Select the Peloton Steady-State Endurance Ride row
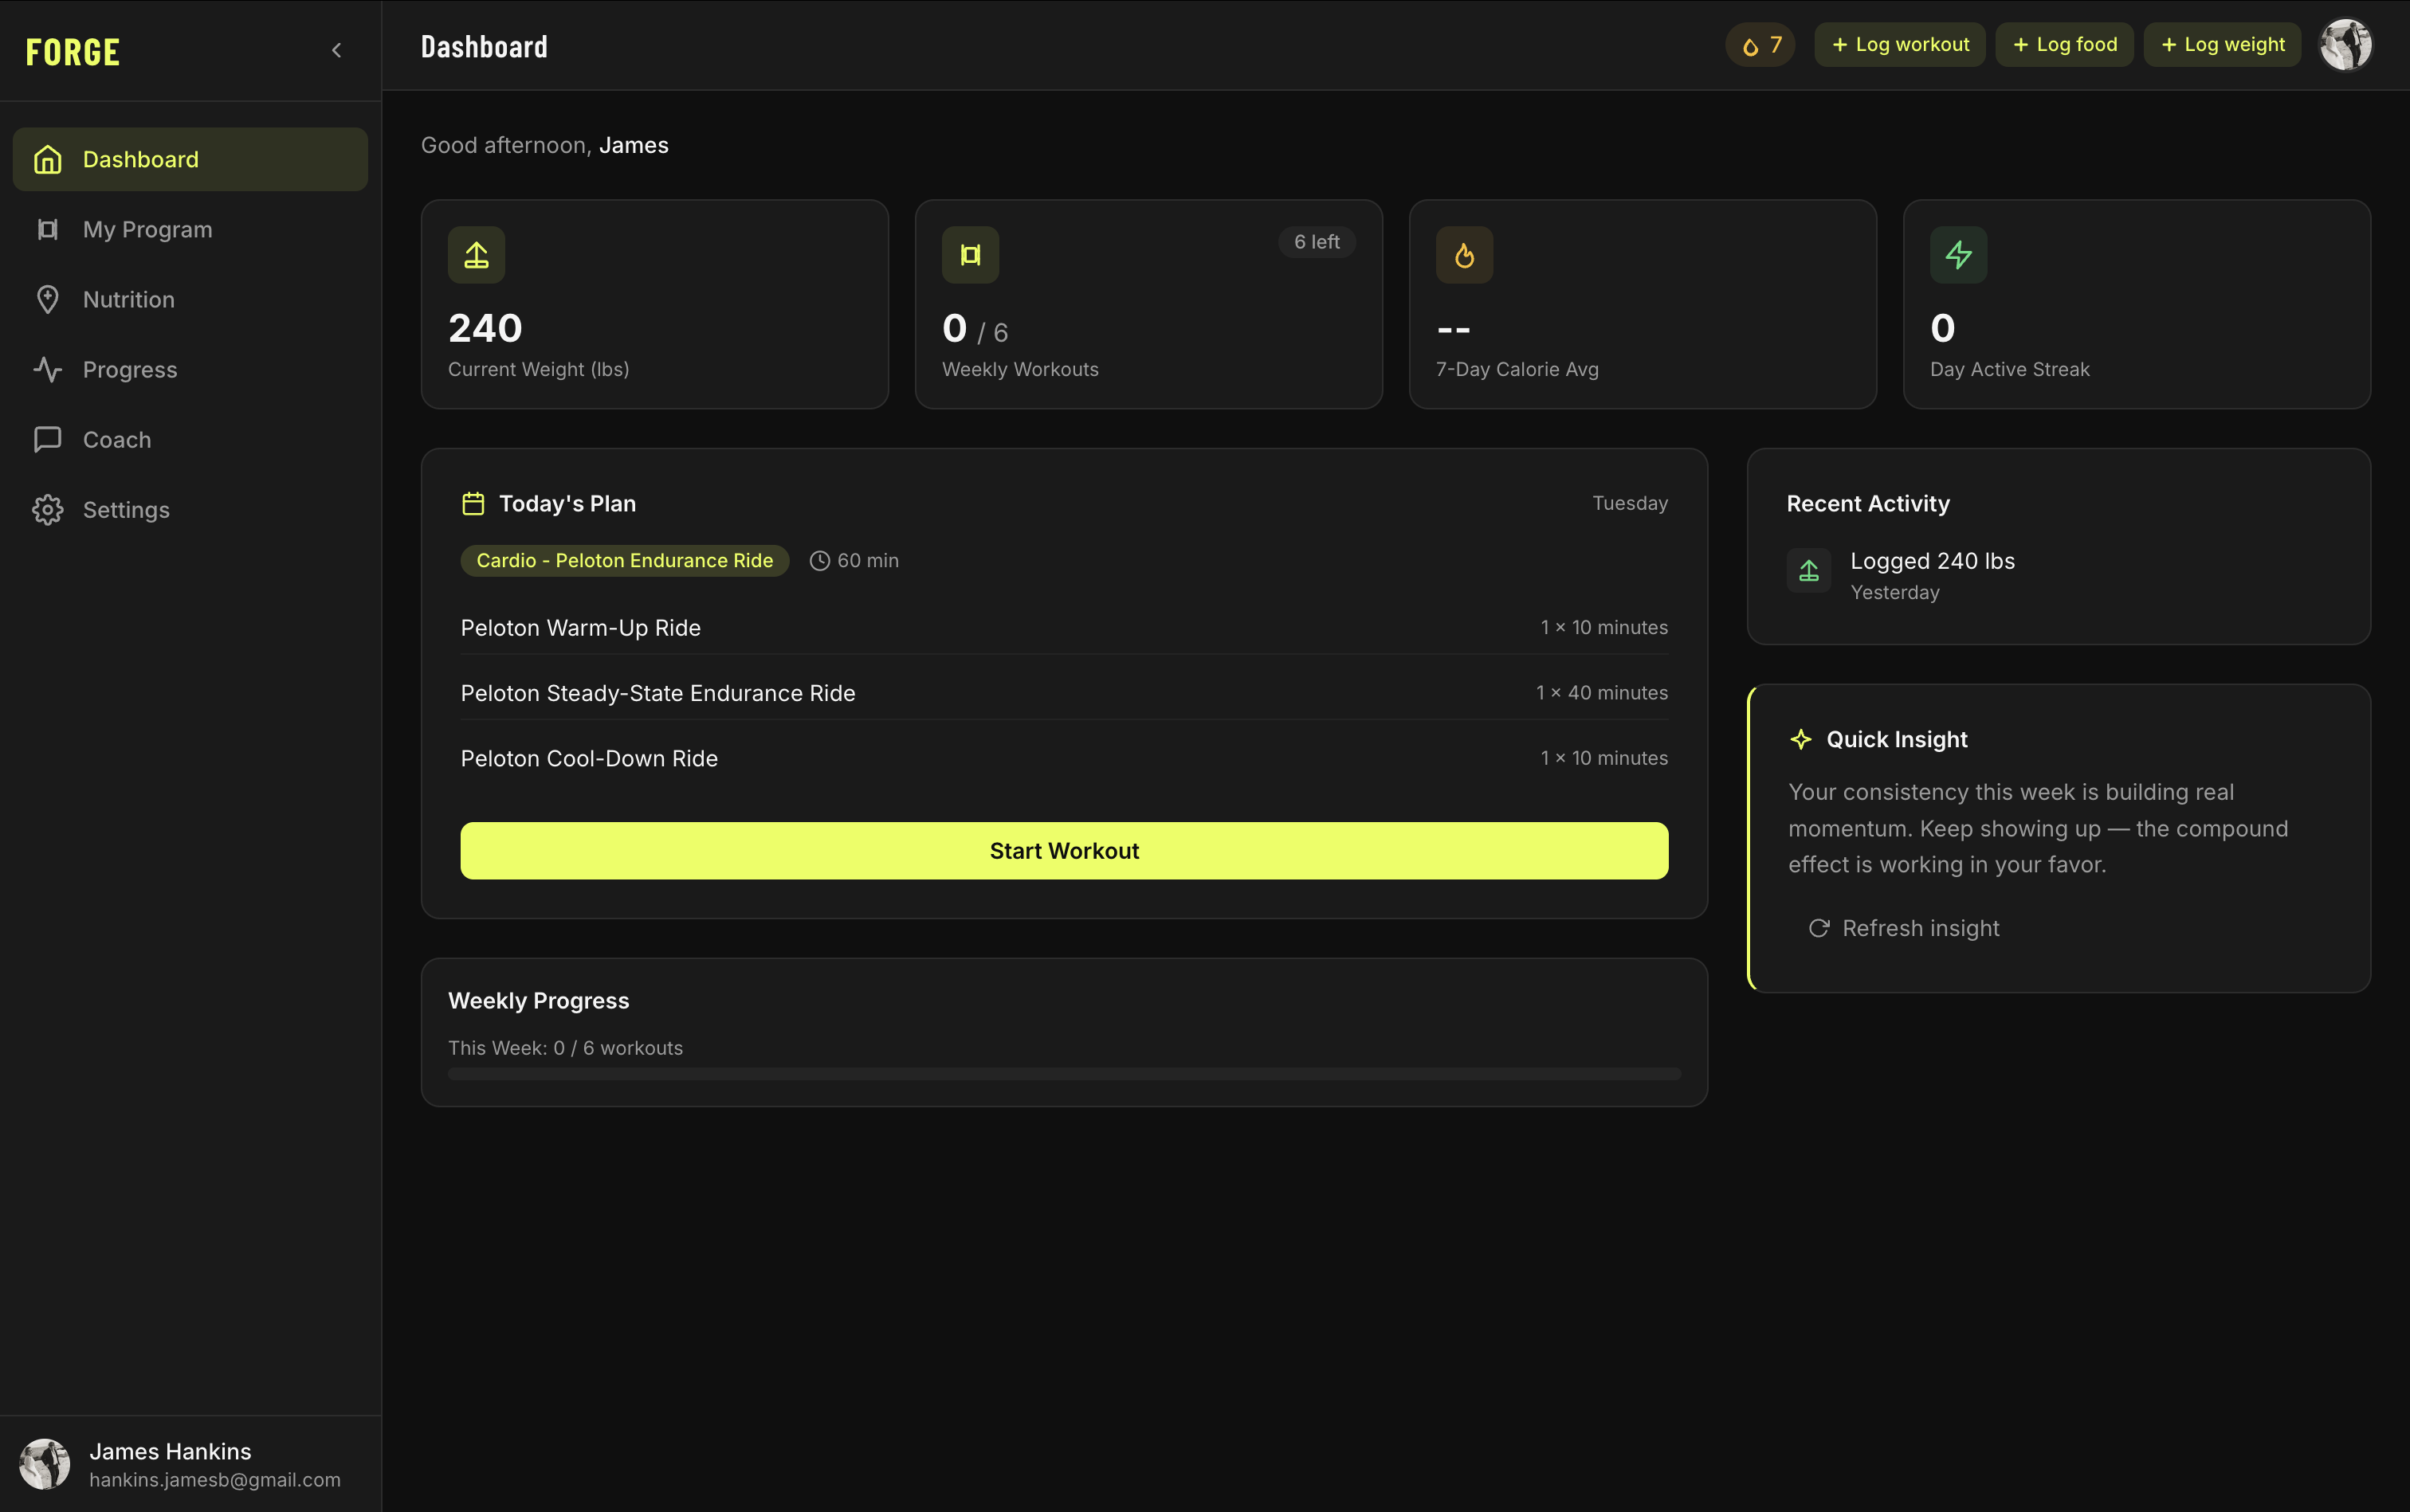Screen dimensions: 2410x1512 [x=1063, y=693]
